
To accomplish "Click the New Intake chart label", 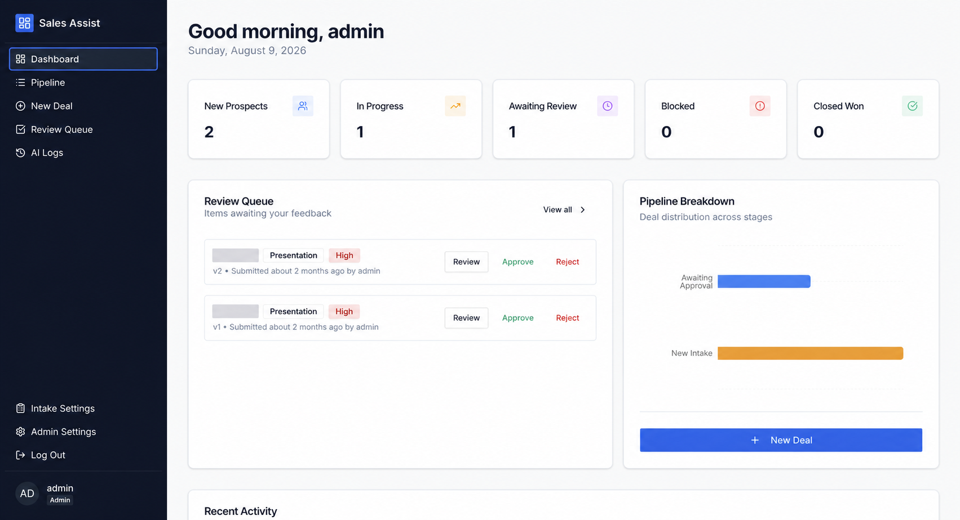I will click(692, 353).
